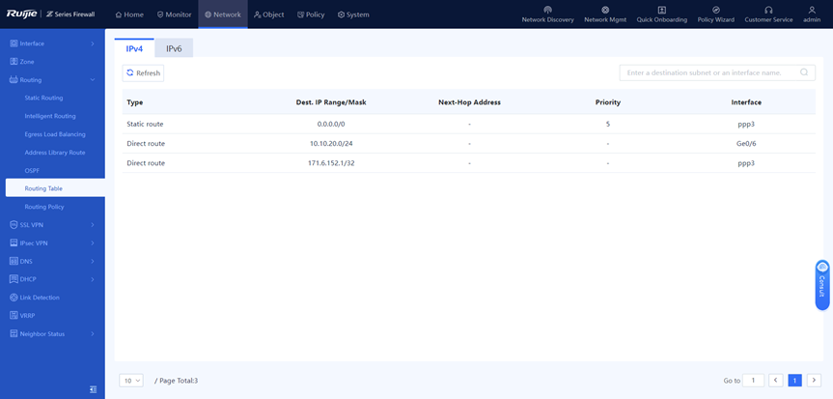The height and width of the screenshot is (399, 833).
Task: Click destination 10.10.20.0/24 cell
Action: [331, 144]
